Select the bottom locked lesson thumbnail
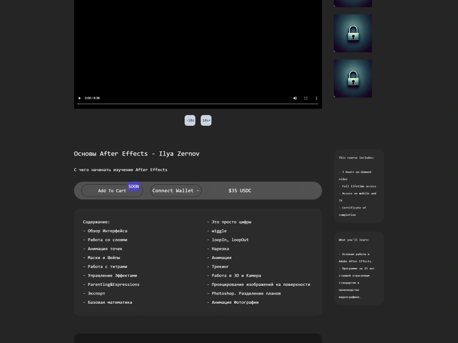Image resolution: width=458 pixels, height=343 pixels. pos(353,79)
